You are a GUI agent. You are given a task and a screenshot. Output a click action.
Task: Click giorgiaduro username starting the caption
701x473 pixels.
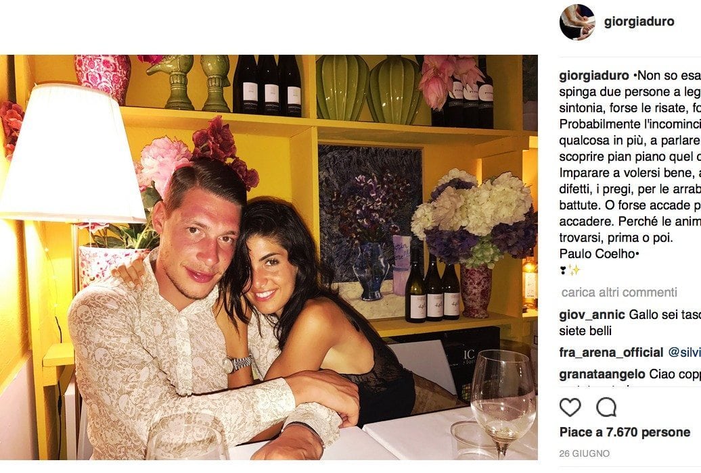594,76
